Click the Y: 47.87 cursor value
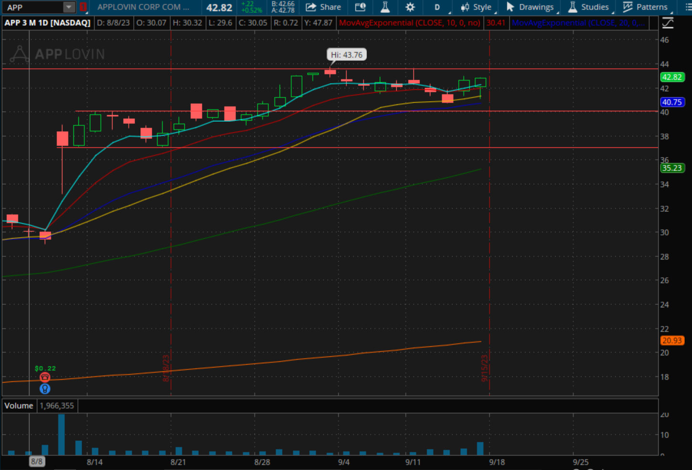692x470 pixels. coord(318,23)
